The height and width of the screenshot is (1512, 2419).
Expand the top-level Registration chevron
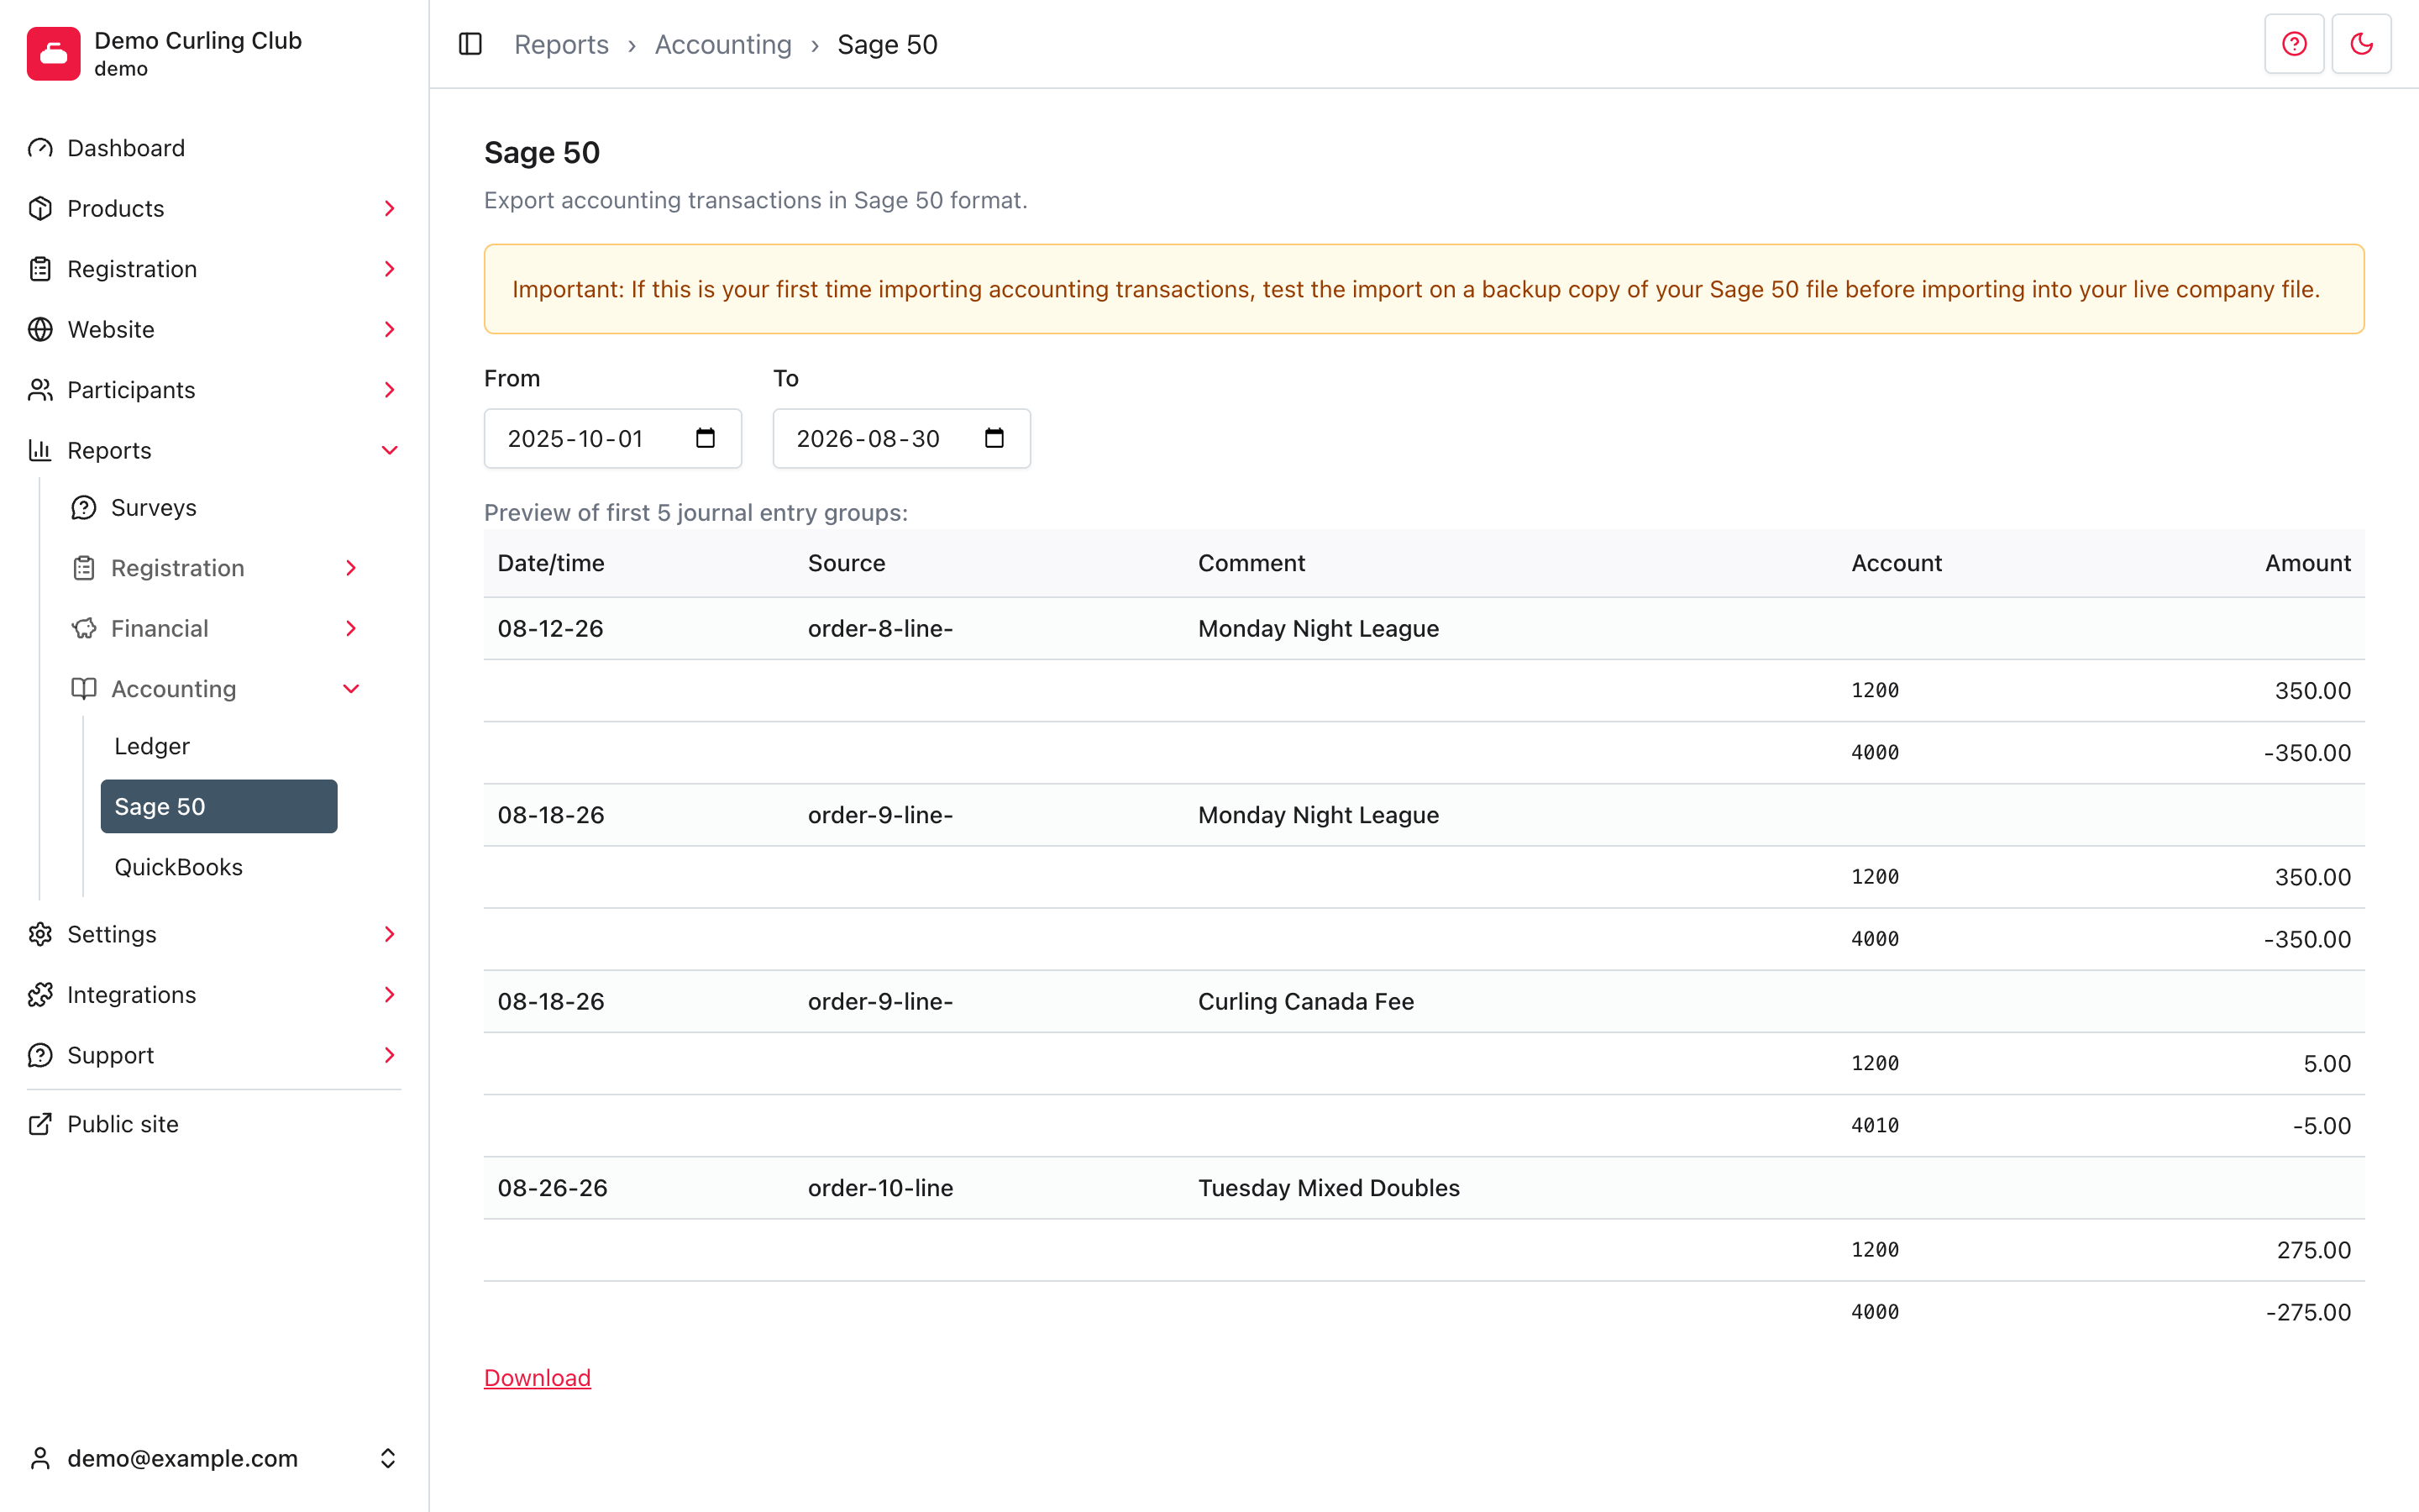[390, 269]
